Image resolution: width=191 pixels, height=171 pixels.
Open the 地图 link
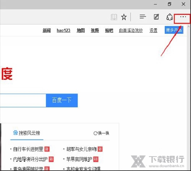click(81, 31)
